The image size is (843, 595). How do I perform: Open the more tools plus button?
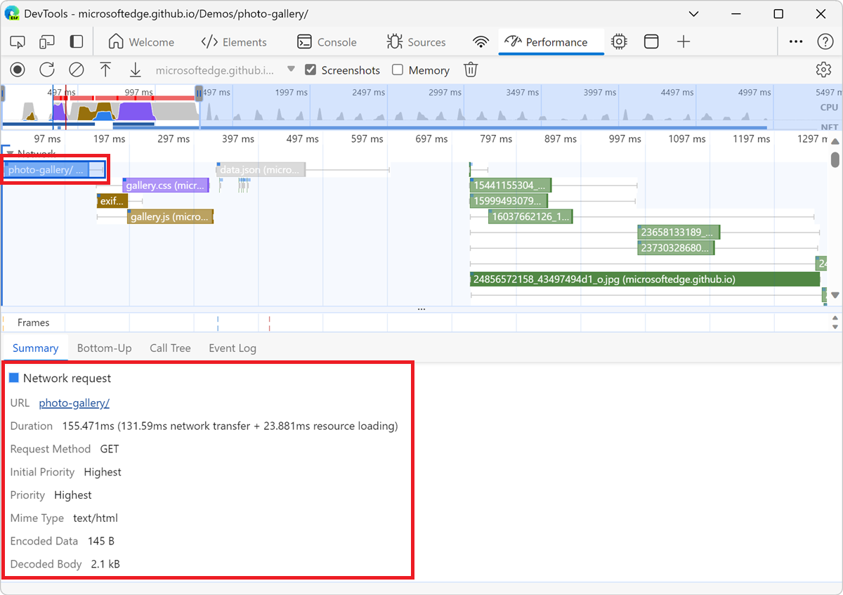click(684, 42)
